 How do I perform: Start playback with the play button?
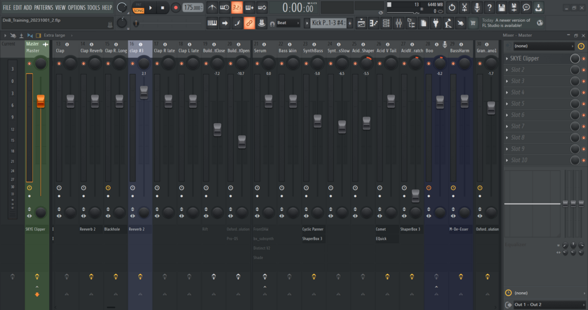150,7
